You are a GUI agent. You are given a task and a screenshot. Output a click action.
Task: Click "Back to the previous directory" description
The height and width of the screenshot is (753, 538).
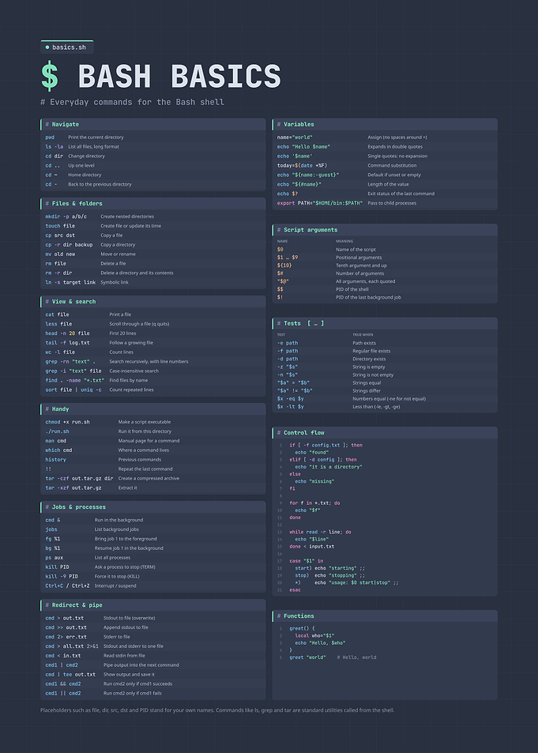click(x=100, y=184)
